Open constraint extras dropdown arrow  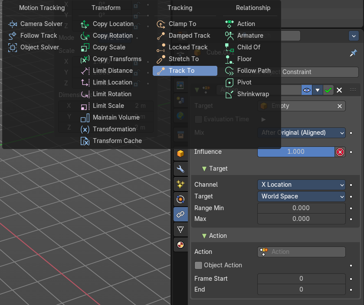[x=317, y=90]
